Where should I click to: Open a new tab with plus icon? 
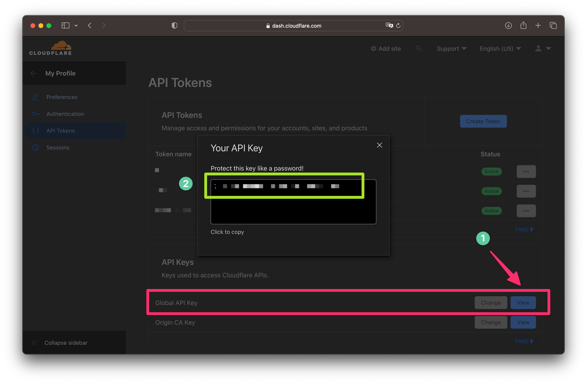coord(538,26)
